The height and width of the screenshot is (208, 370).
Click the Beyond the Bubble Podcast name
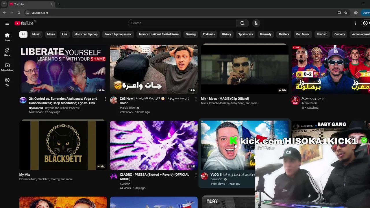[x=62, y=108]
